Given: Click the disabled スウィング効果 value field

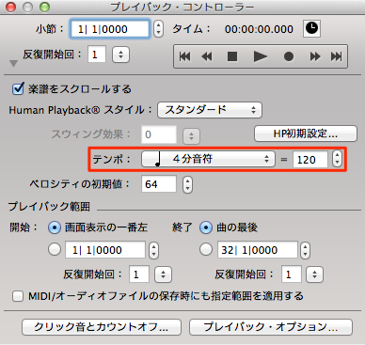Looking at the screenshot, I should pyautogui.click(x=159, y=134).
